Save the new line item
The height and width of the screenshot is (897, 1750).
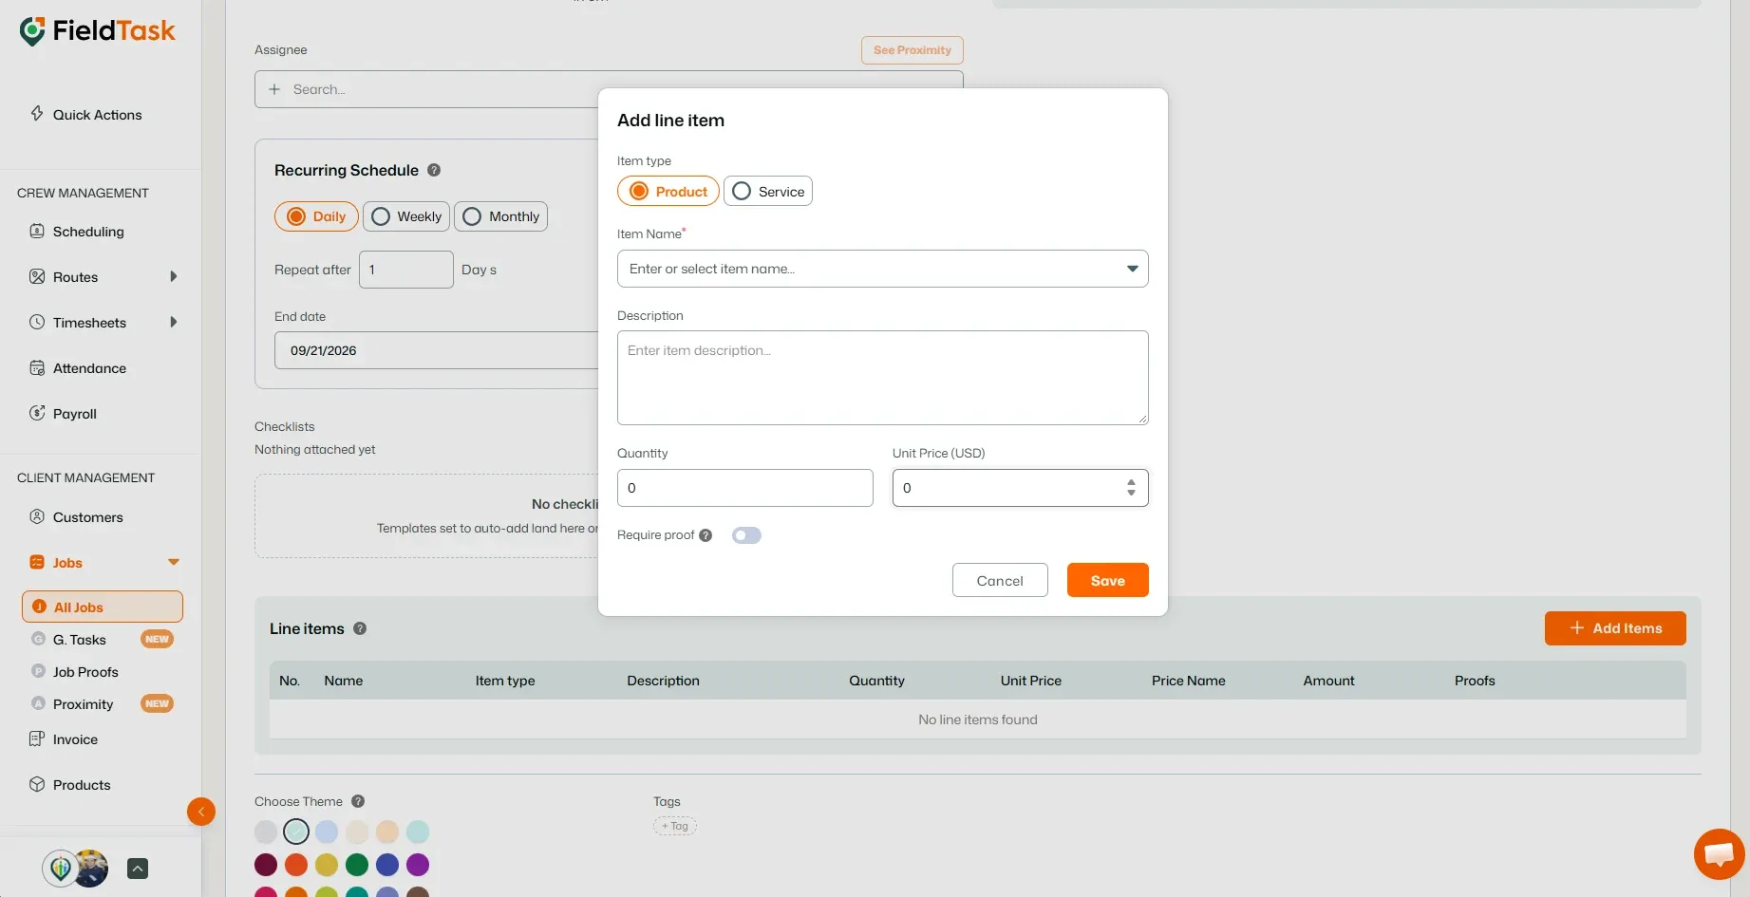[x=1108, y=580]
